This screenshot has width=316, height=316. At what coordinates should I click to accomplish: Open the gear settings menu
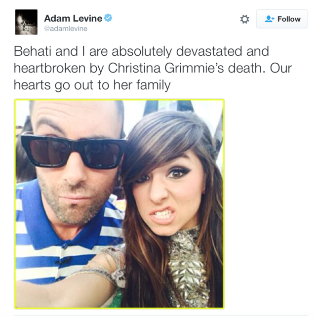pos(245,19)
